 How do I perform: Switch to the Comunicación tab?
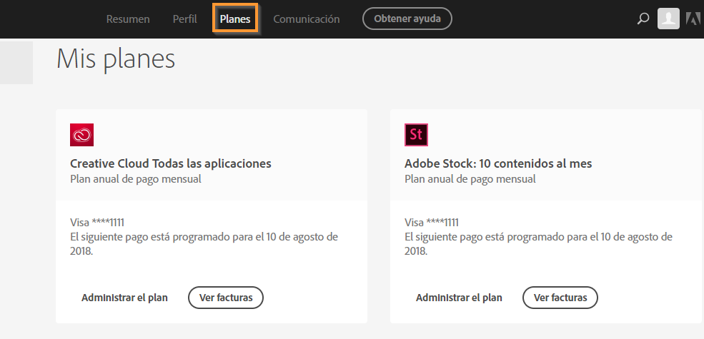tap(307, 19)
